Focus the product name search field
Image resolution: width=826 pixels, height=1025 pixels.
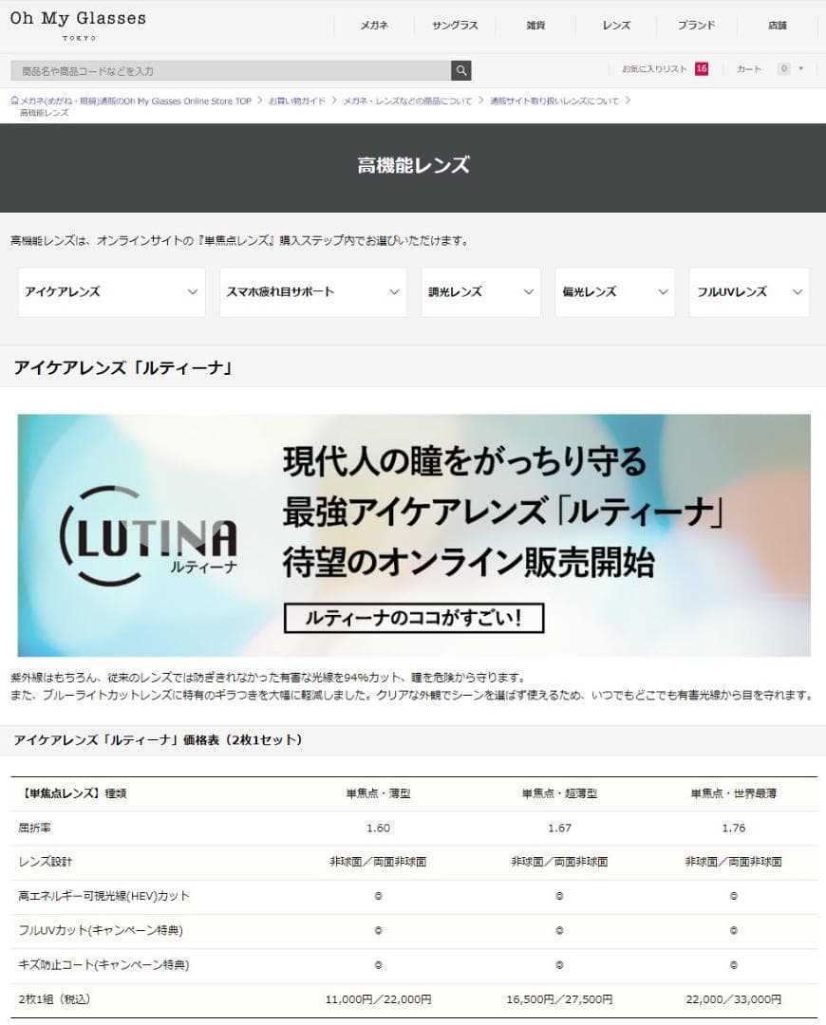[x=231, y=70]
